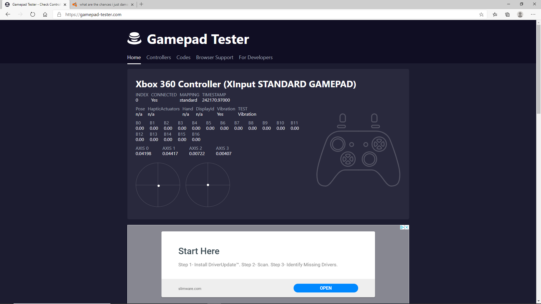This screenshot has height=304, width=541.
Task: Open the browser settings ellipsis menu
Action: 533,14
